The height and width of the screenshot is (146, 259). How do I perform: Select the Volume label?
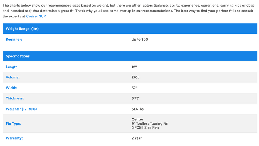13,77
